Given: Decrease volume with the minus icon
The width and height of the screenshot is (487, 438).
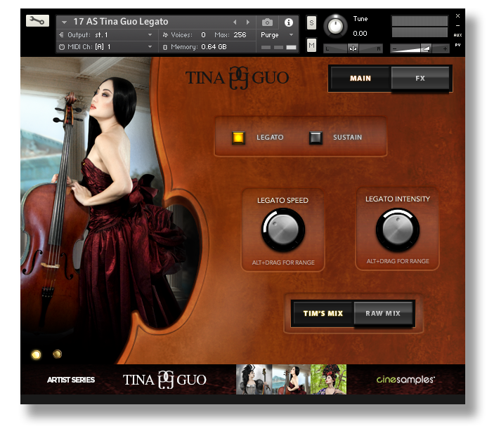Looking at the screenshot, I should pos(394,48).
